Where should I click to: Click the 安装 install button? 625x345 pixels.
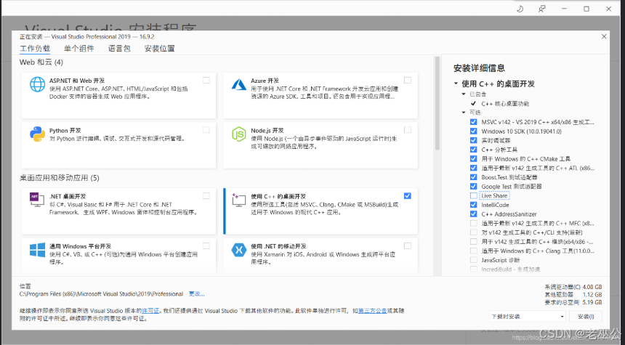tap(586, 317)
